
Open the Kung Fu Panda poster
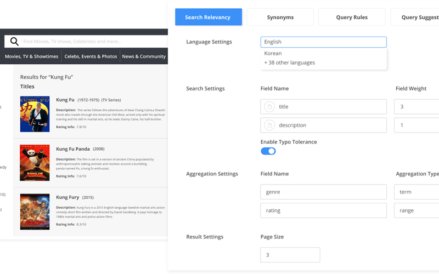pos(35,163)
